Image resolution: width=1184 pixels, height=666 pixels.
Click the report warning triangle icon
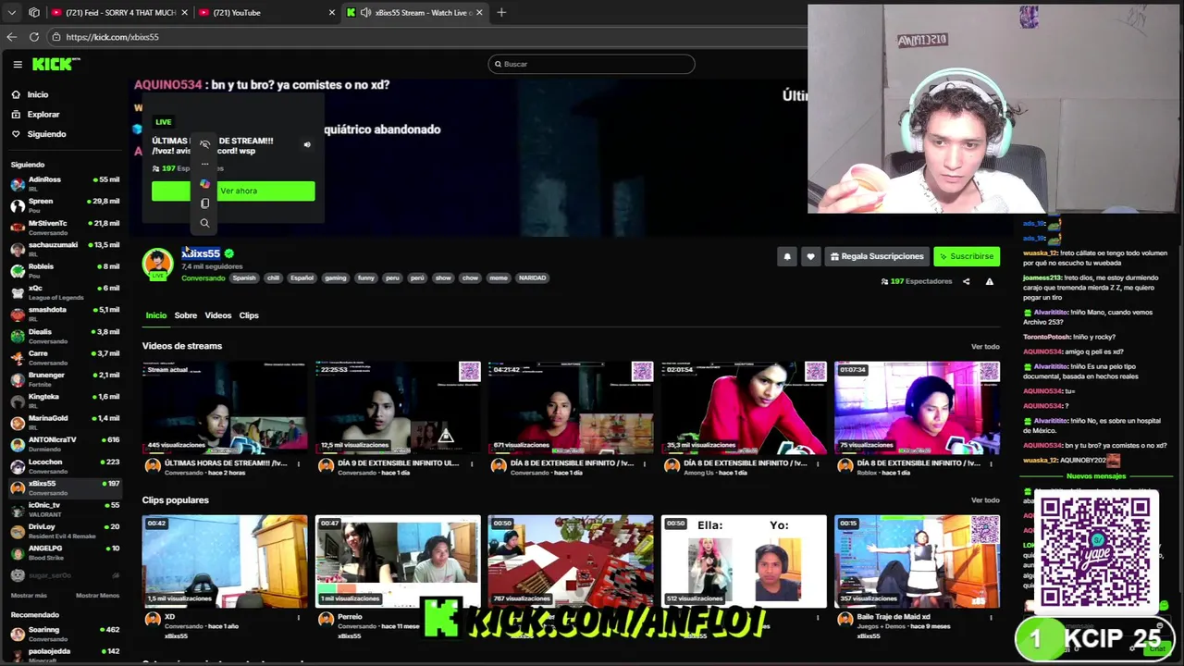point(989,281)
